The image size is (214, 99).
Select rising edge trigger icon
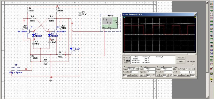[180, 69]
